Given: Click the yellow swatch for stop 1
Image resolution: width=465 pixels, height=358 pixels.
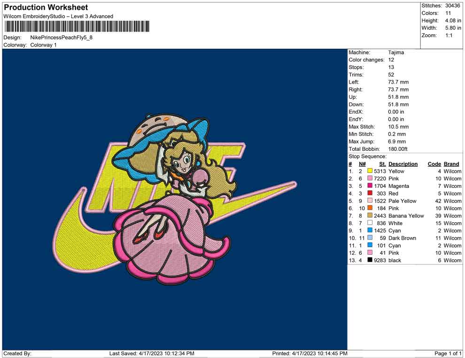Looking at the screenshot, I should [370, 171].
